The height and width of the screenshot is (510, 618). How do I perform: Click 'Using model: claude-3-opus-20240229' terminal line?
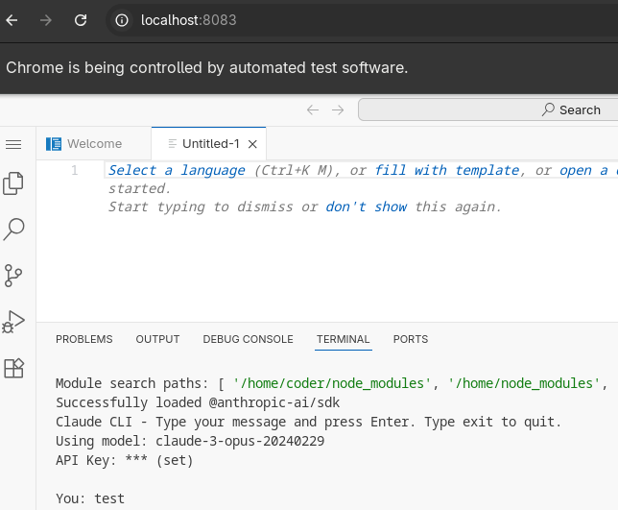190,441
